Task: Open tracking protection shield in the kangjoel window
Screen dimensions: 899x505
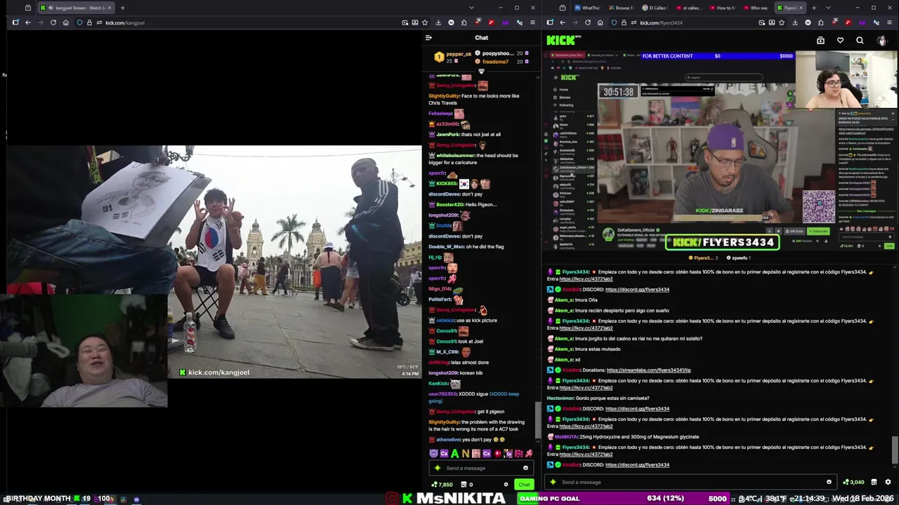Action: (79, 22)
